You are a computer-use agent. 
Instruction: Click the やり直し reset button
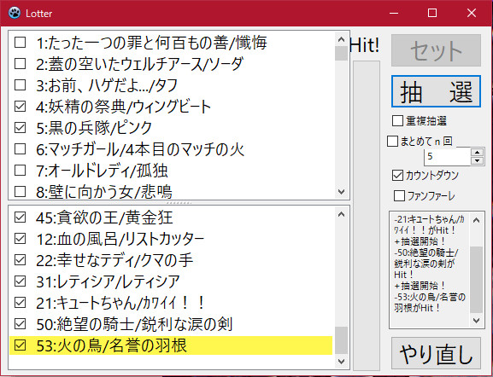[436, 353]
